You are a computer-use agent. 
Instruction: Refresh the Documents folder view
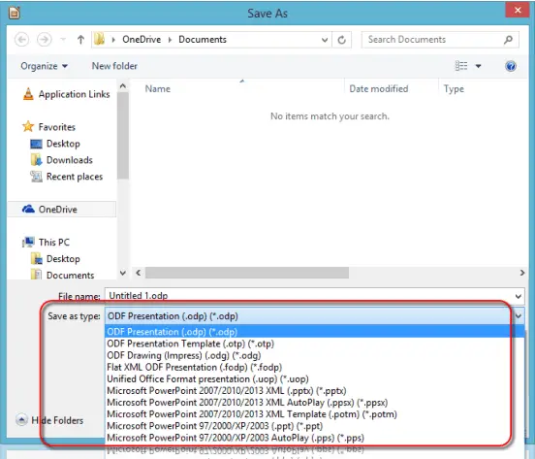tap(341, 40)
